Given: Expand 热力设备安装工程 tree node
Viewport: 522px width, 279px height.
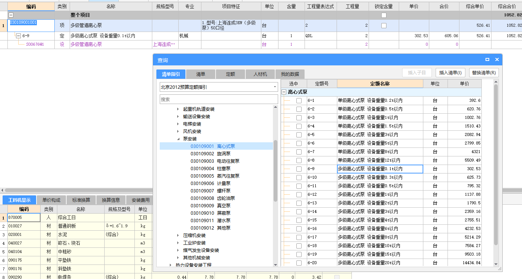Looking at the screenshot, I should [170, 265].
